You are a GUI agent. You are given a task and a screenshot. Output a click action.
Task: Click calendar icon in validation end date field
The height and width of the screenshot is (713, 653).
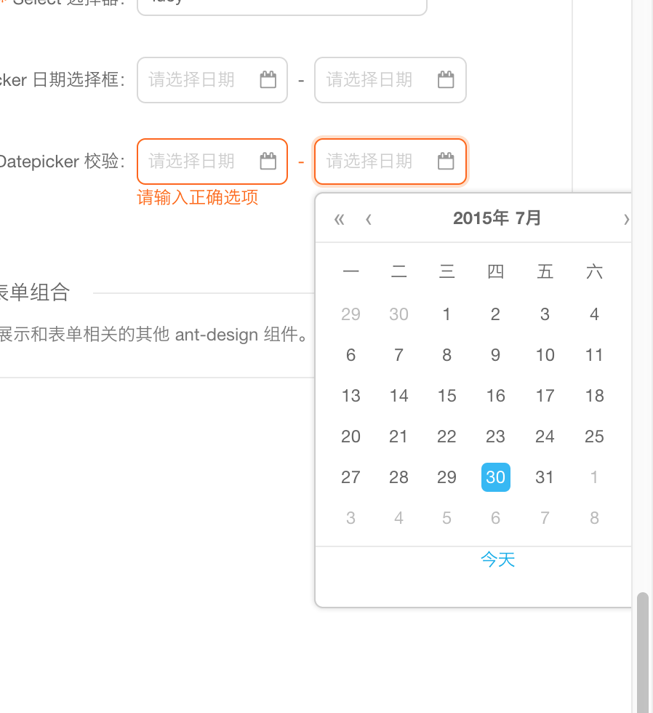click(x=446, y=162)
